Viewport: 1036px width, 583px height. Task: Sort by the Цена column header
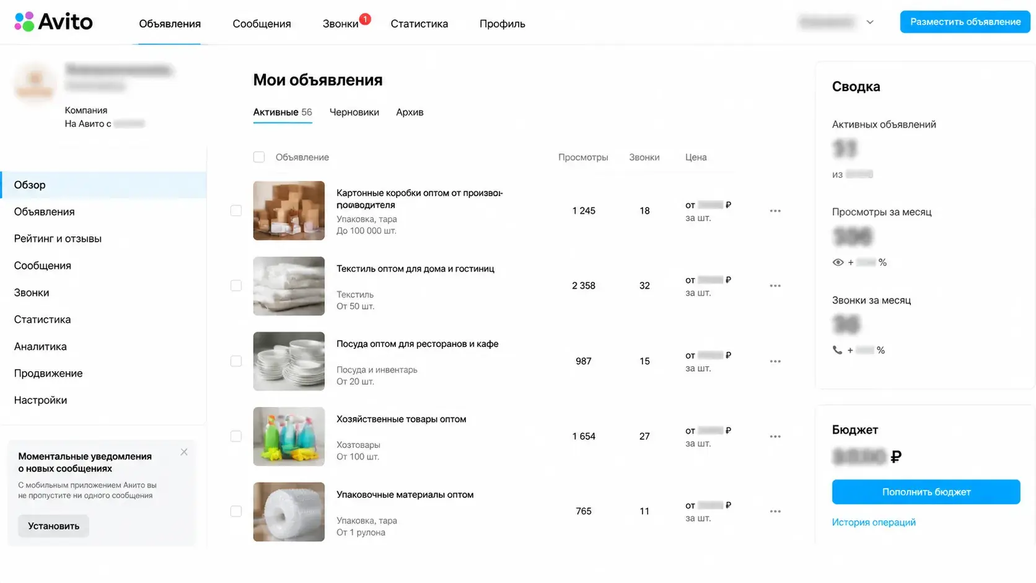click(696, 157)
